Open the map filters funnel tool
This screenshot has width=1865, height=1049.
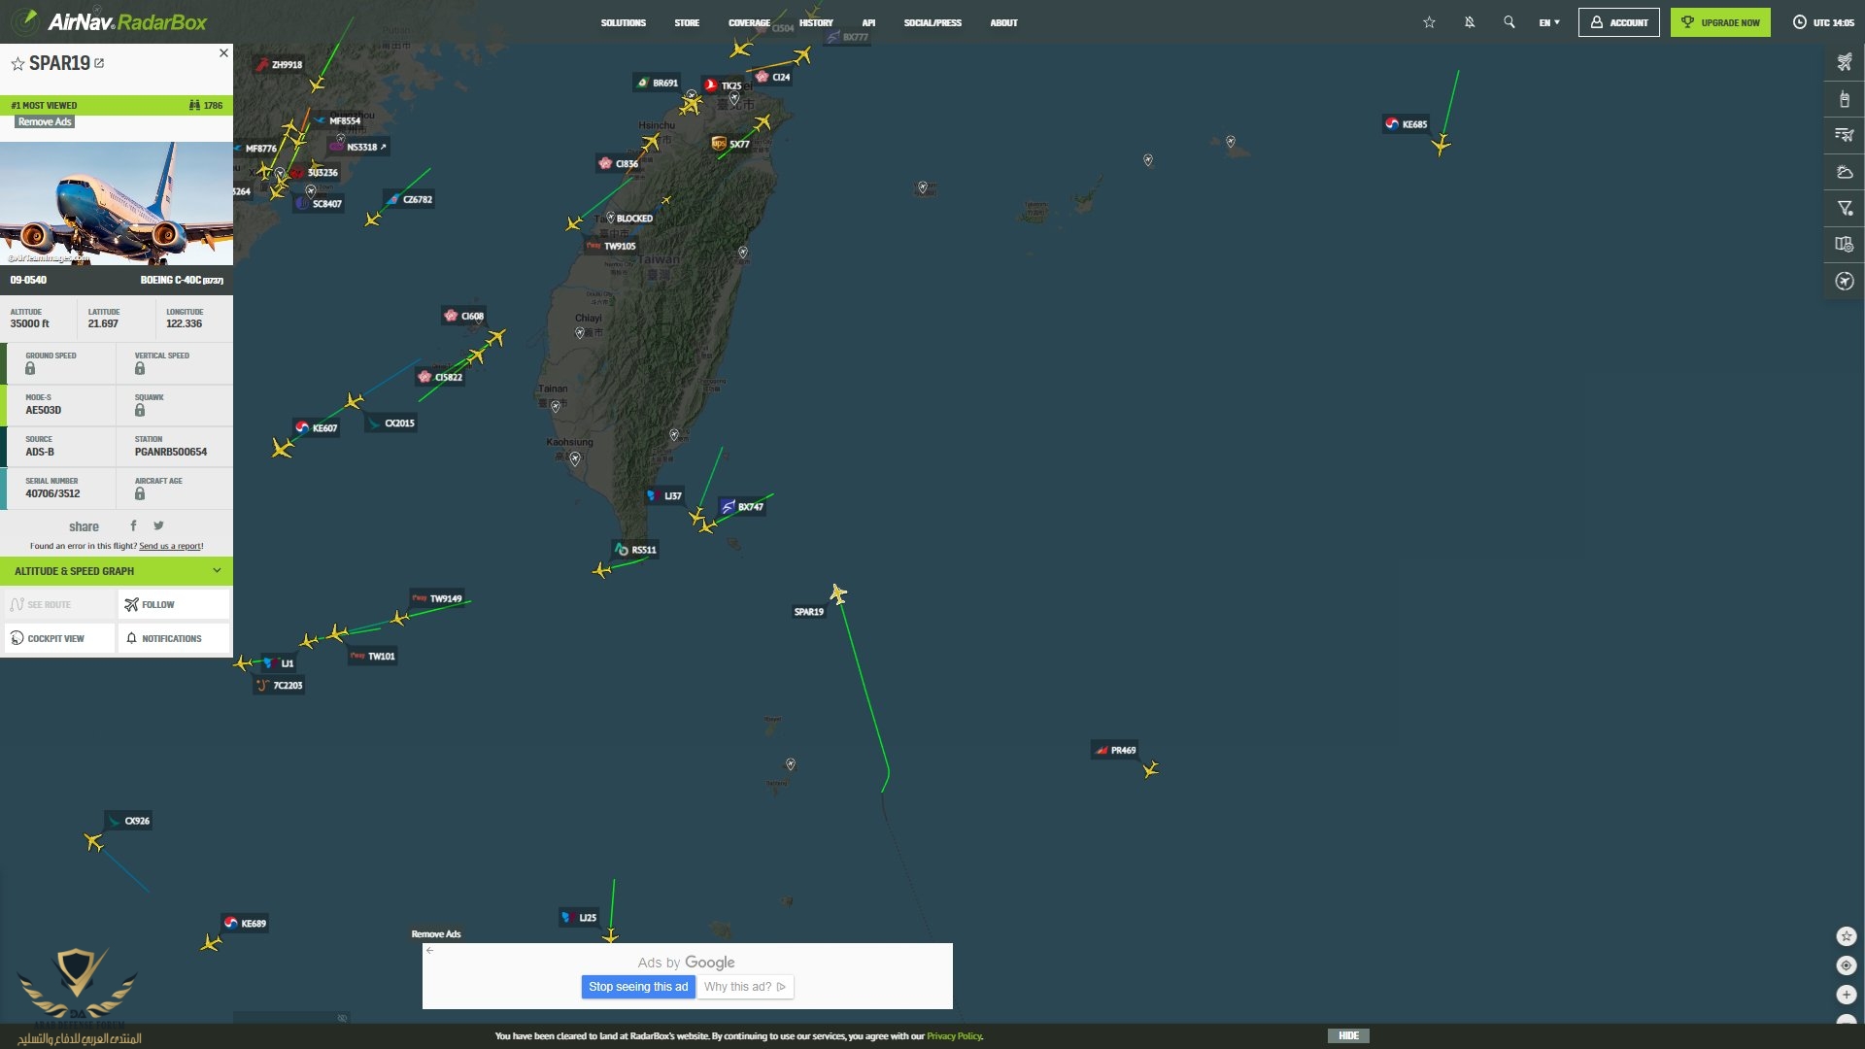pos(1845,208)
